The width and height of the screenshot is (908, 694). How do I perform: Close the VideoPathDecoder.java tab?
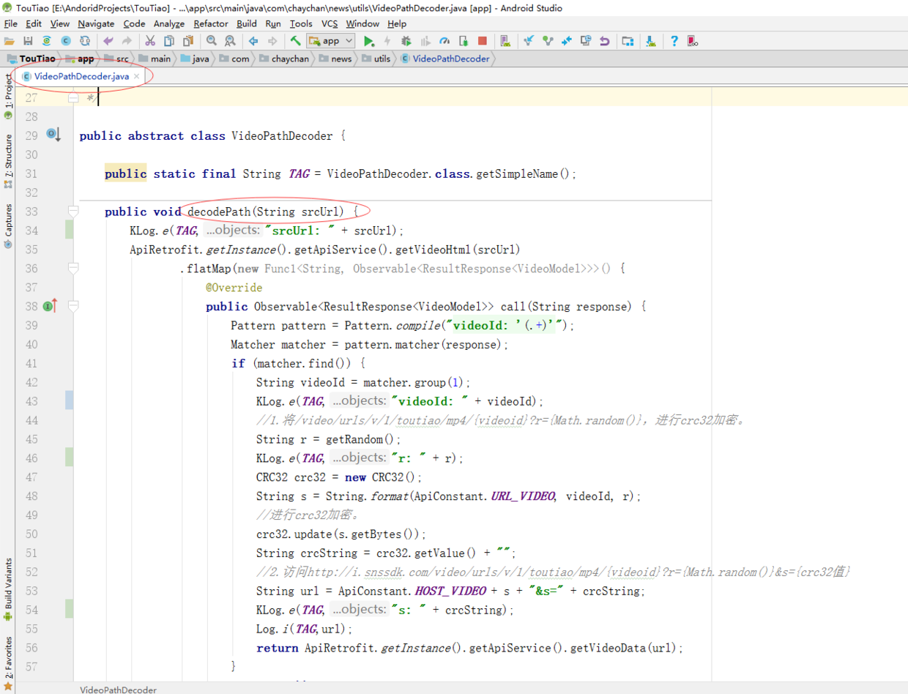coord(136,76)
